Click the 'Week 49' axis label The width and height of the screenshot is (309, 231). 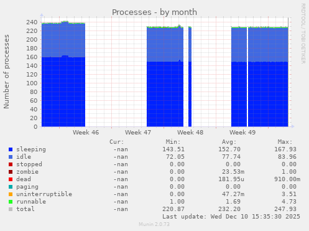(x=242, y=133)
